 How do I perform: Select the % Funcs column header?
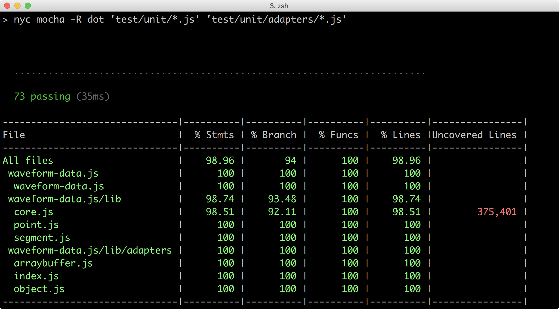coord(338,135)
